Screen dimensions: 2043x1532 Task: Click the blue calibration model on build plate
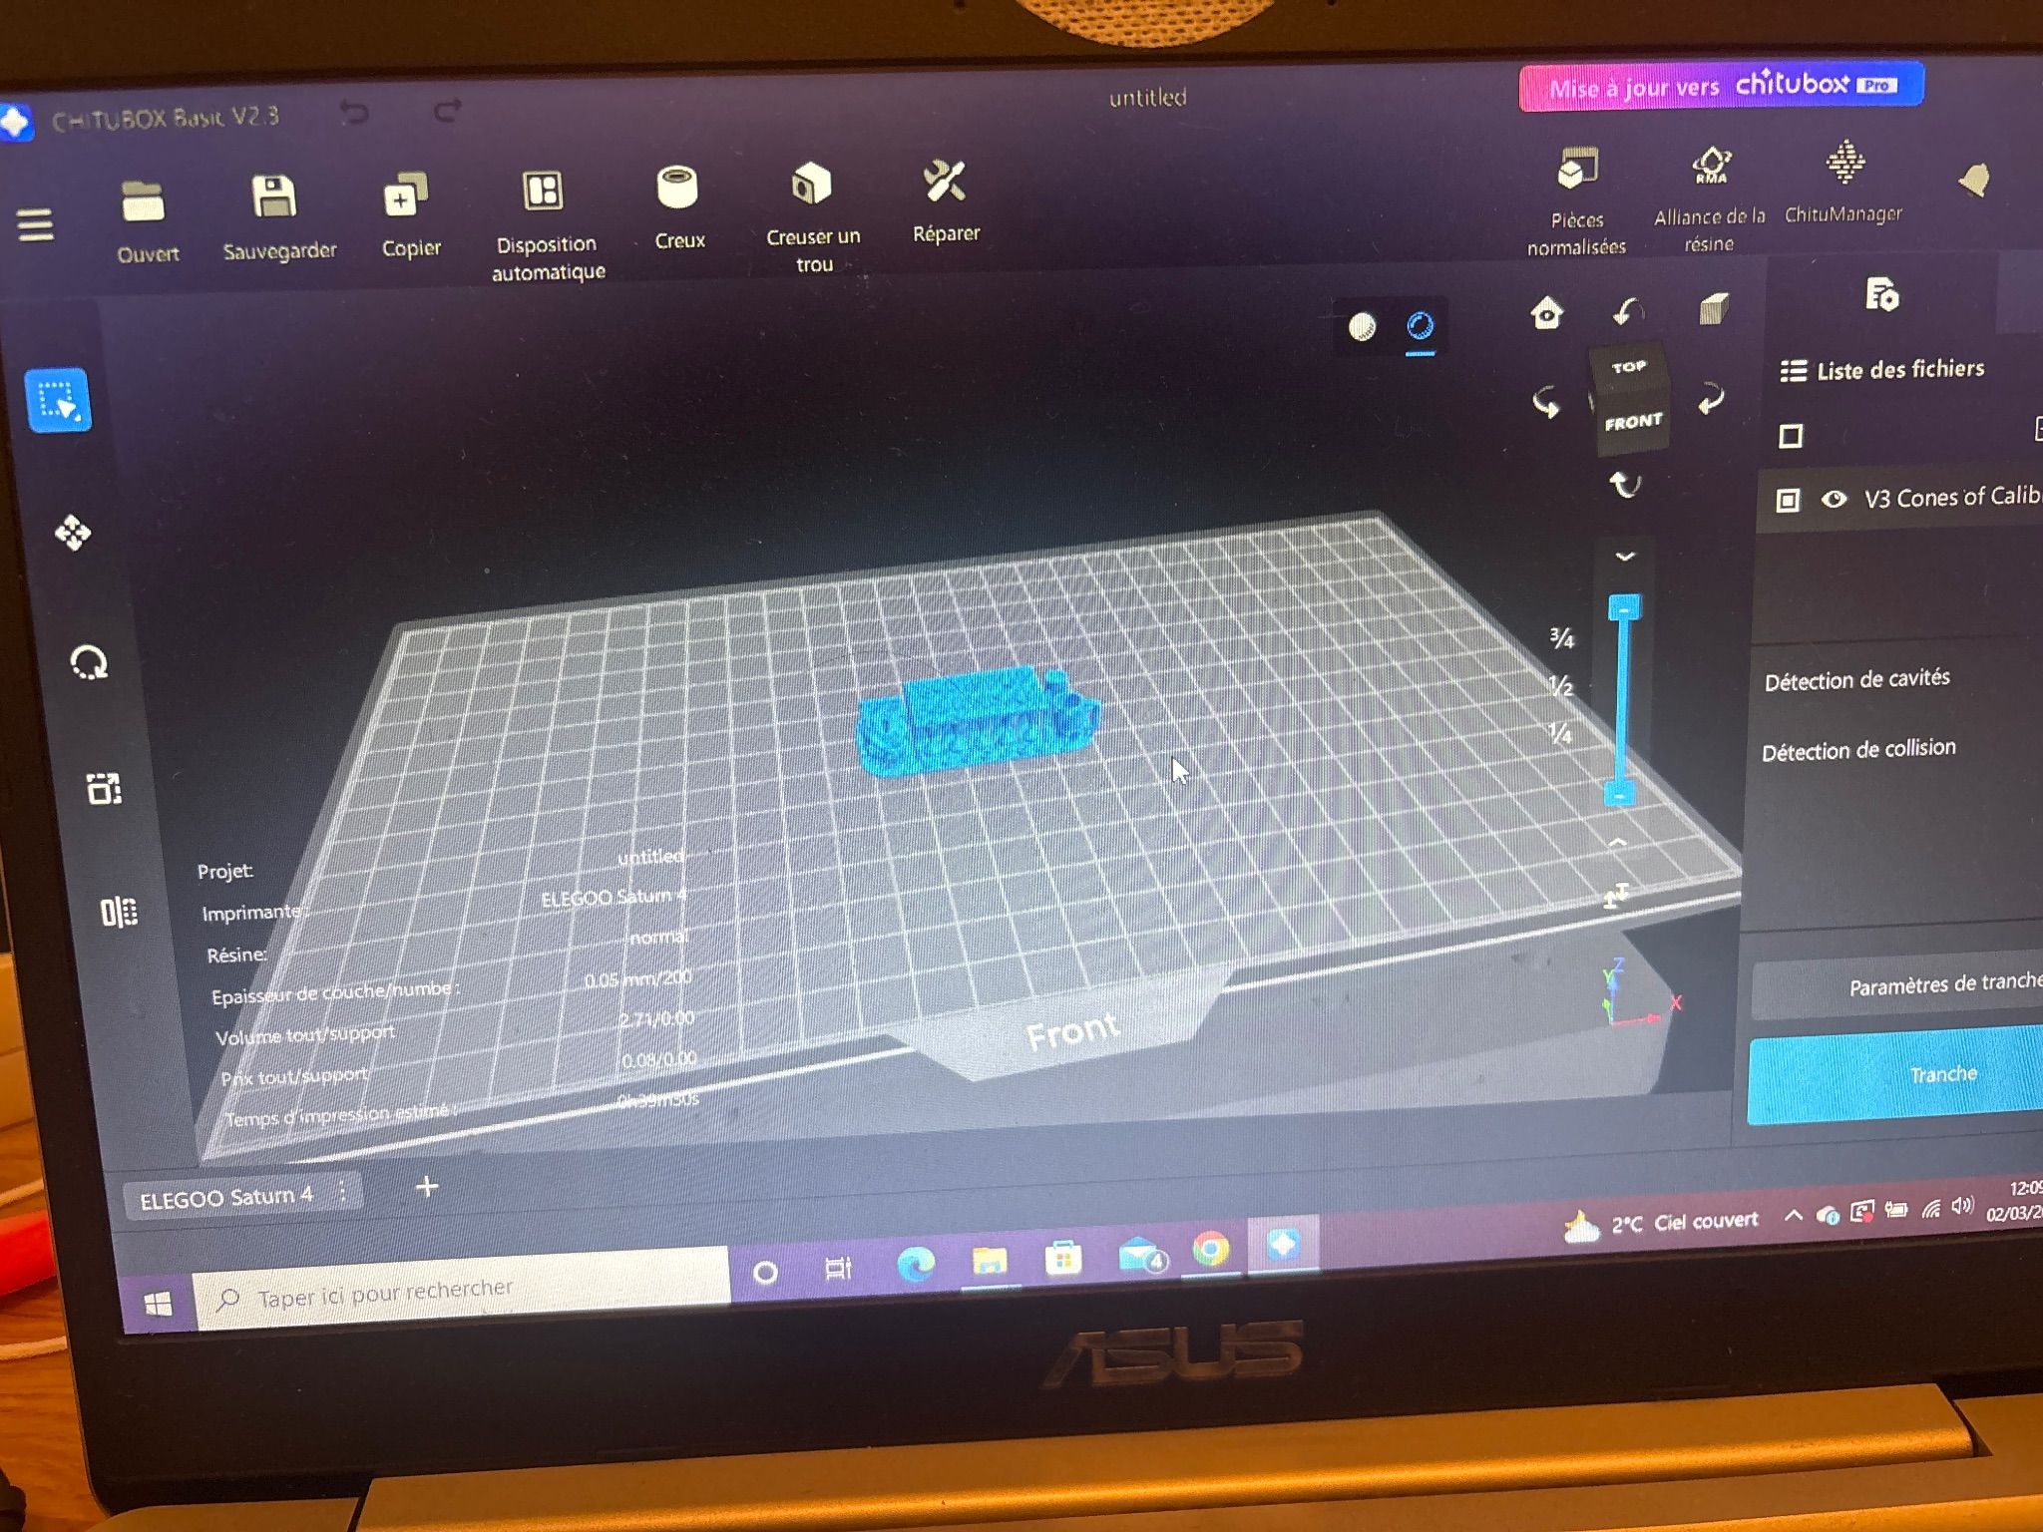tap(980, 721)
